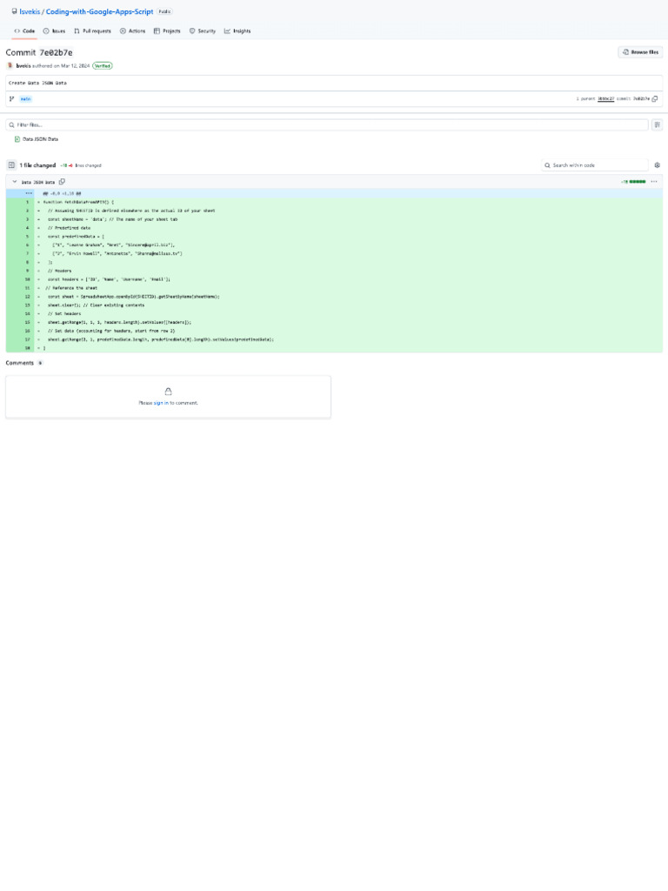Open the file filter options button
The width and height of the screenshot is (668, 891).
pyautogui.click(x=658, y=125)
